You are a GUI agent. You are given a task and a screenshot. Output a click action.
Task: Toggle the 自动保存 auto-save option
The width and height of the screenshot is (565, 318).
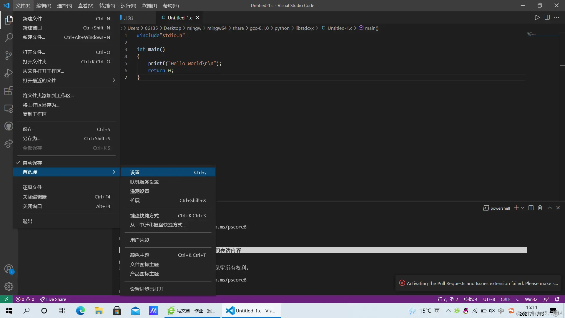32,163
